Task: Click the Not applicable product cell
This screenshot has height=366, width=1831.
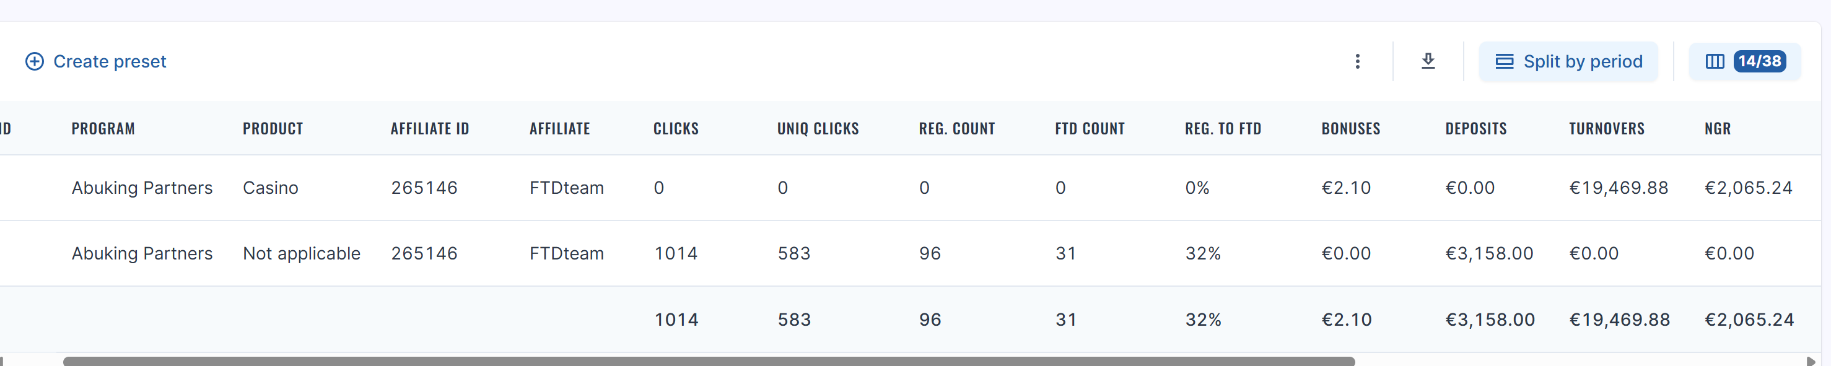Action: 302,254
